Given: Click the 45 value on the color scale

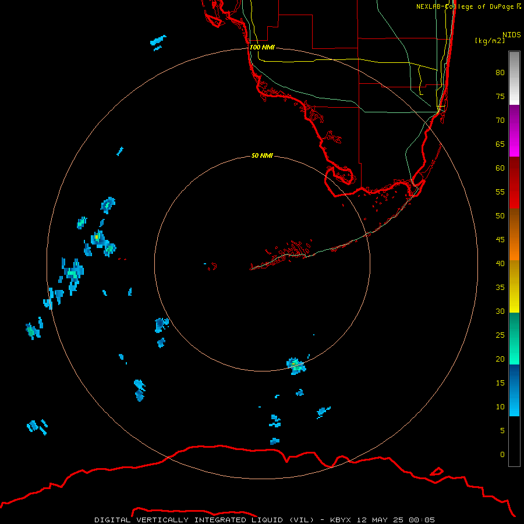Looking at the screenshot, I should (500, 240).
